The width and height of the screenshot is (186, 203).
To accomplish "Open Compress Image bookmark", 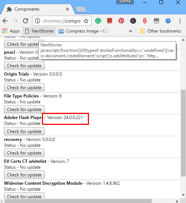I will pos(83,31).
